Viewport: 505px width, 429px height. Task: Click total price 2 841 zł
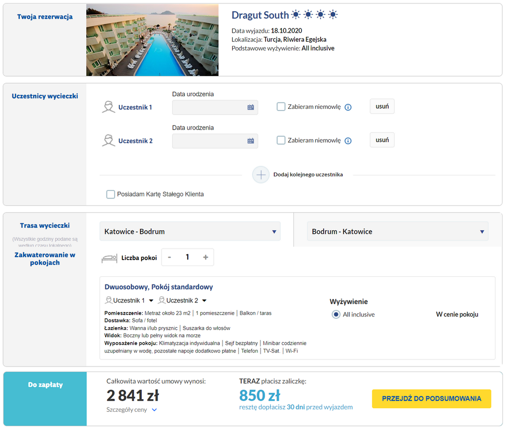[133, 396]
